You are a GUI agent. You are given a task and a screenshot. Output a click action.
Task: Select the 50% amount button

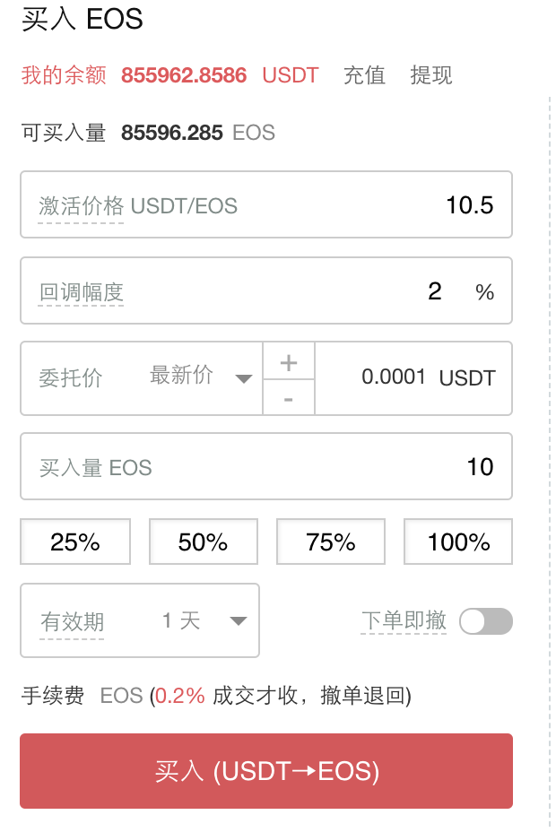tap(203, 542)
